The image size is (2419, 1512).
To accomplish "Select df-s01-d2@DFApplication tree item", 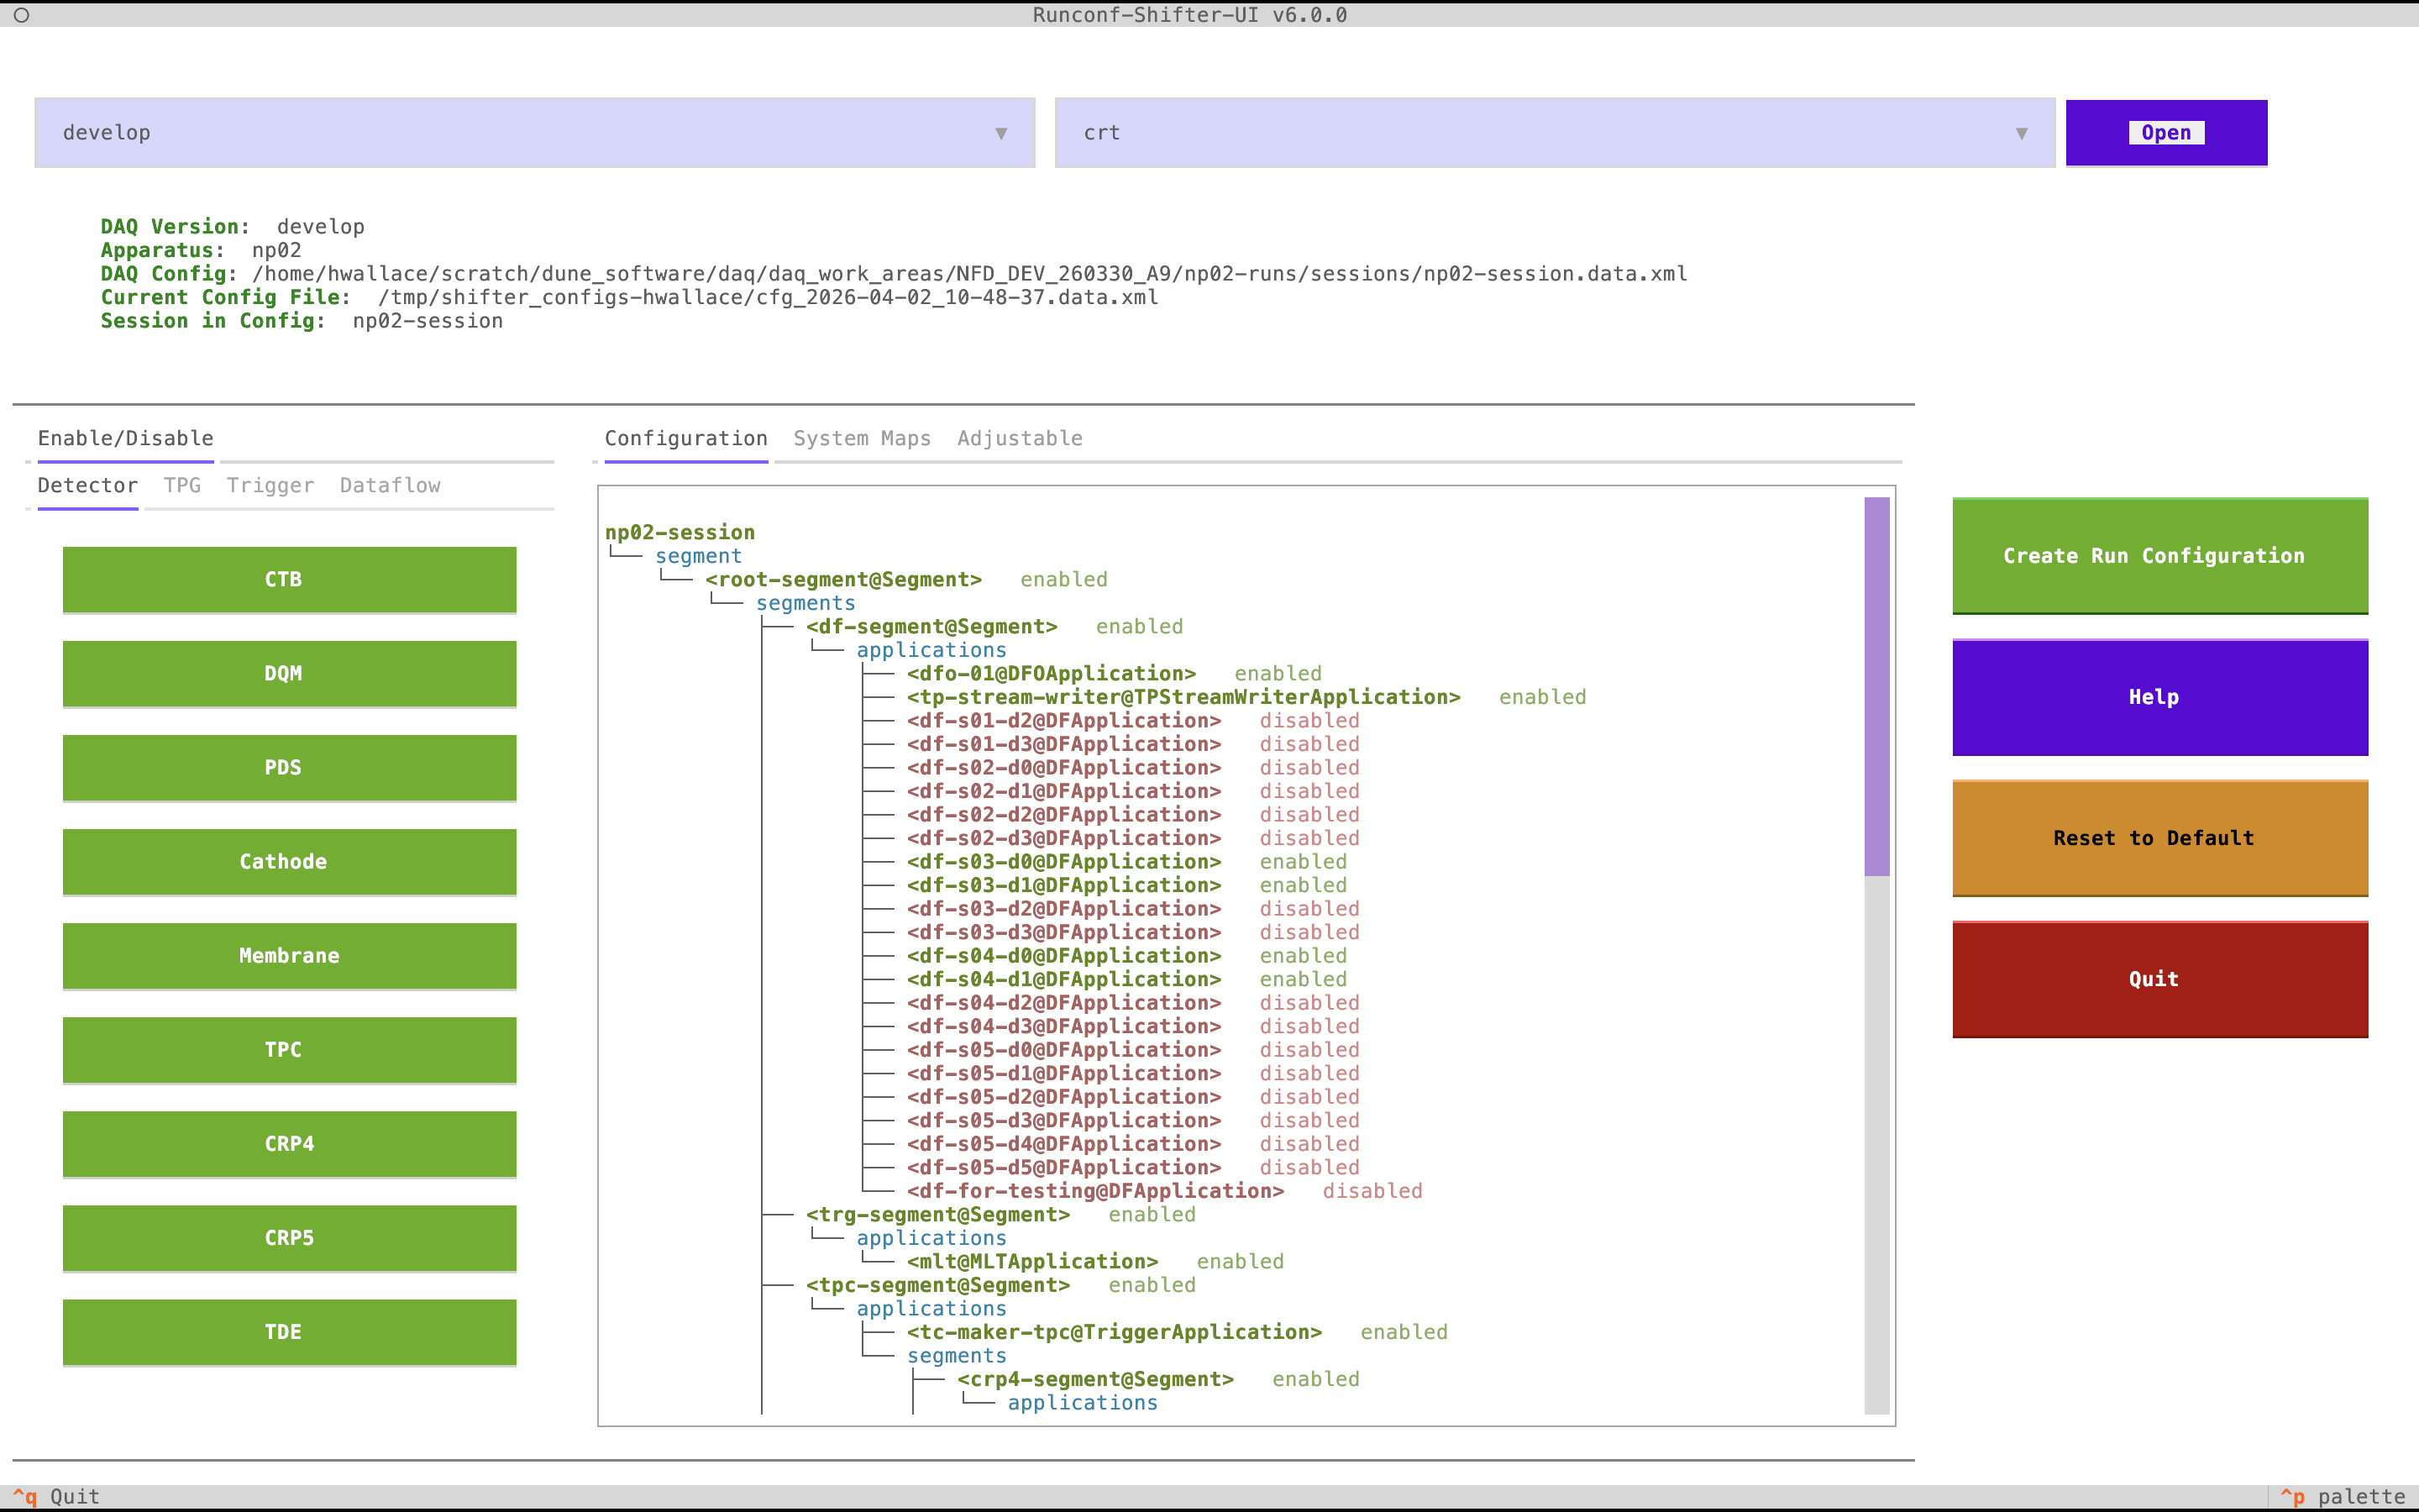I will (1063, 721).
